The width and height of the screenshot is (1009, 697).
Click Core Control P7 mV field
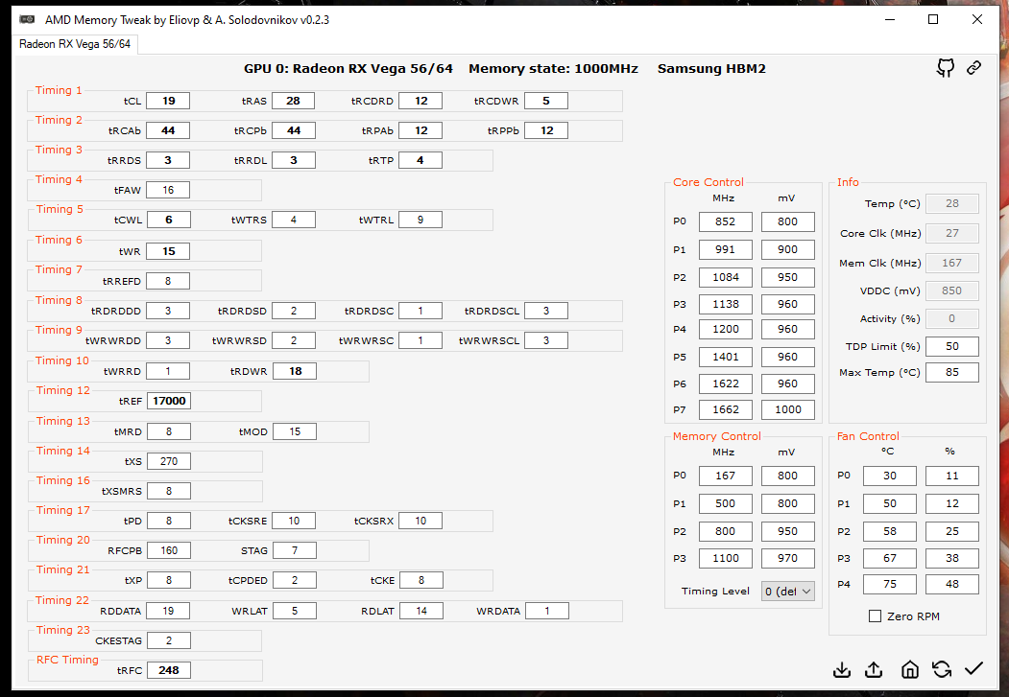[x=787, y=409]
